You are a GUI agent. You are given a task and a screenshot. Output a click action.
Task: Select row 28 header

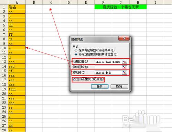[4, 130]
